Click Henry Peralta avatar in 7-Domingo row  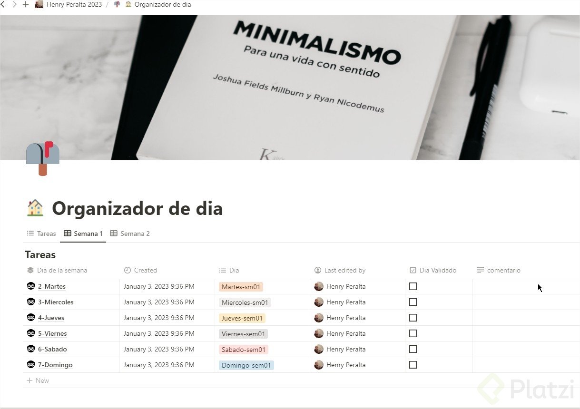click(x=319, y=365)
